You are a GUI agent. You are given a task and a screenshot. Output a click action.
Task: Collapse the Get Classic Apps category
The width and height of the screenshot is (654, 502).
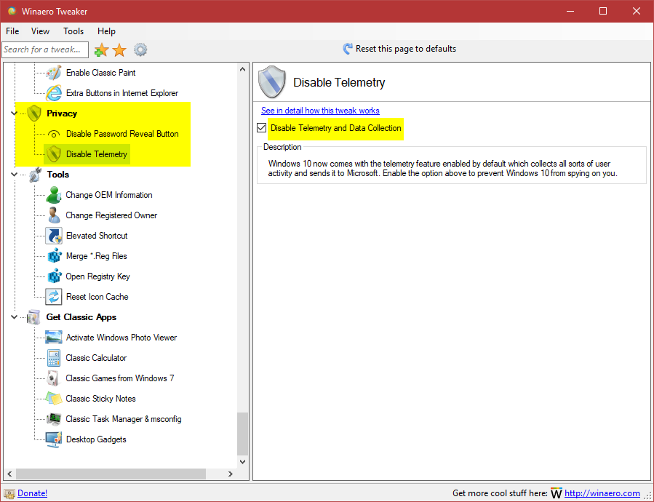pos(14,316)
